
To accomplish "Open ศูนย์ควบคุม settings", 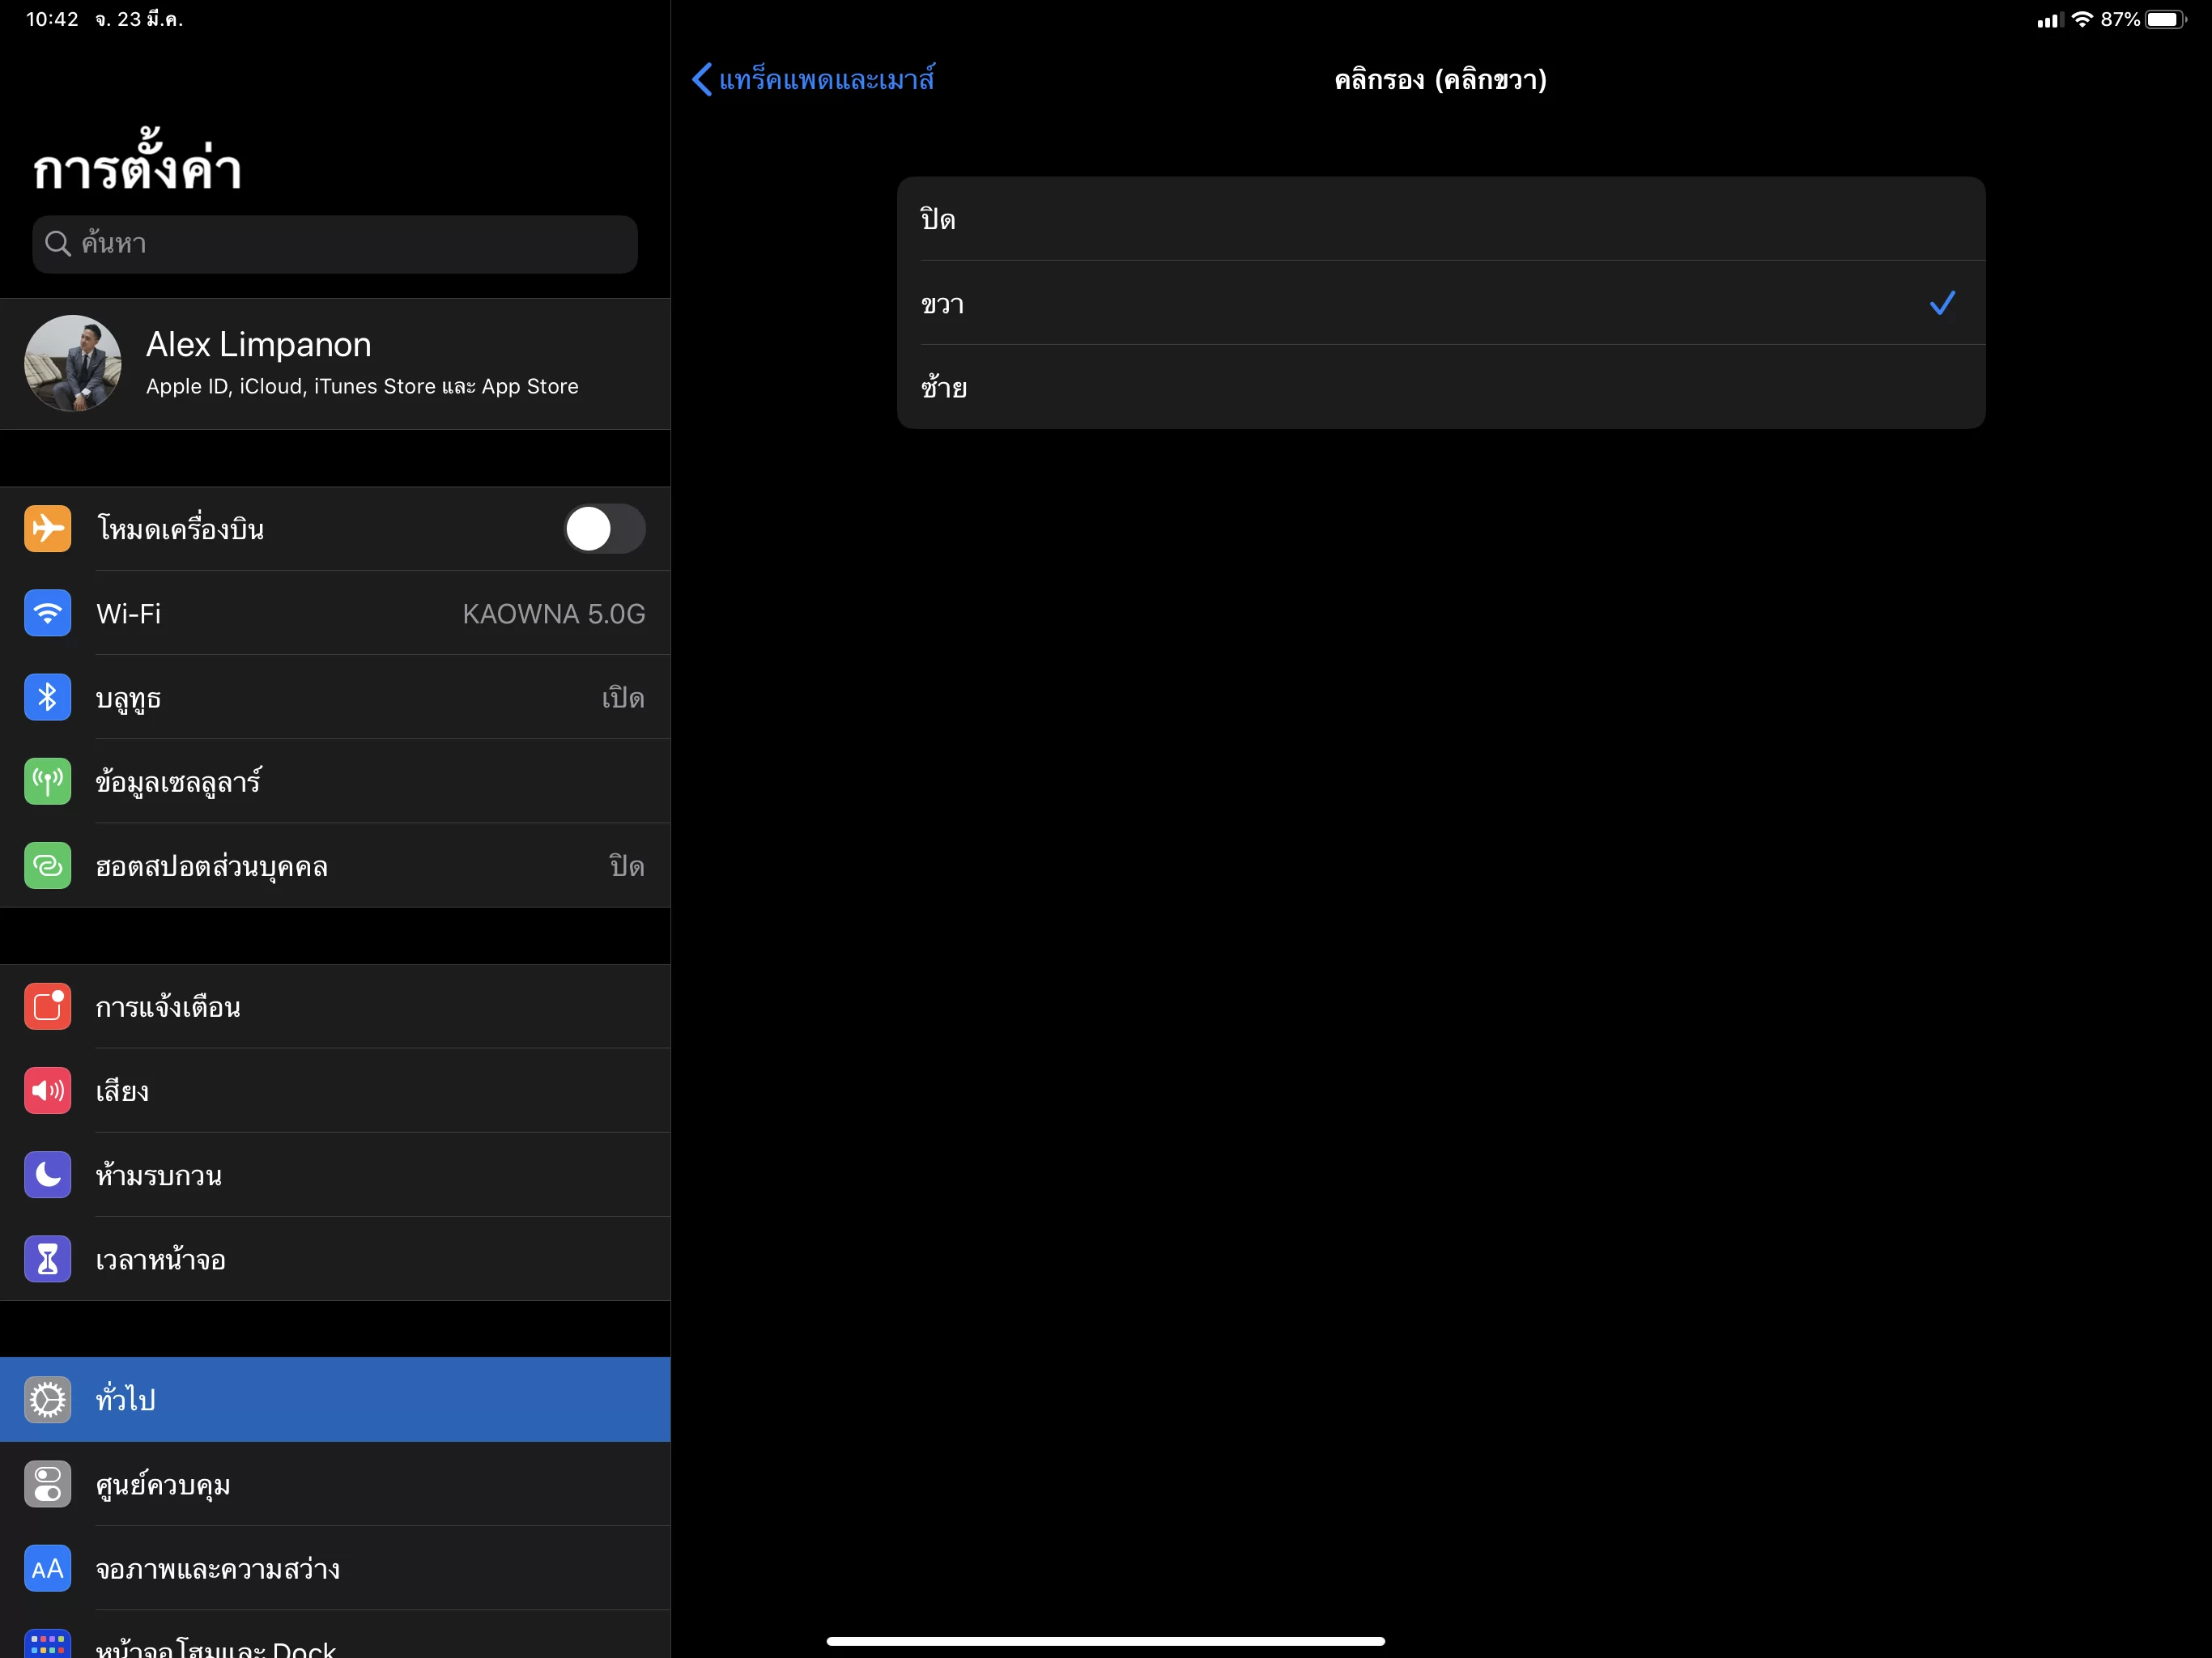I will [x=335, y=1484].
